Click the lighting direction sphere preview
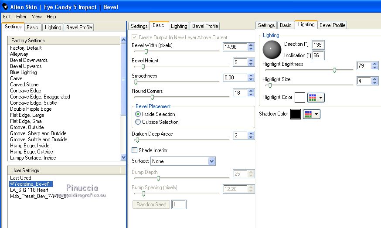 click(272, 50)
